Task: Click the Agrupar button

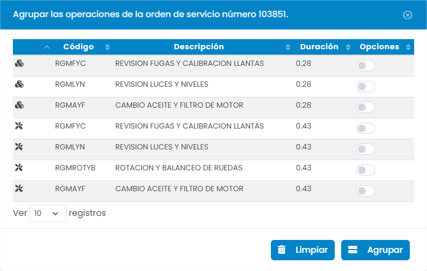Action: [x=376, y=250]
